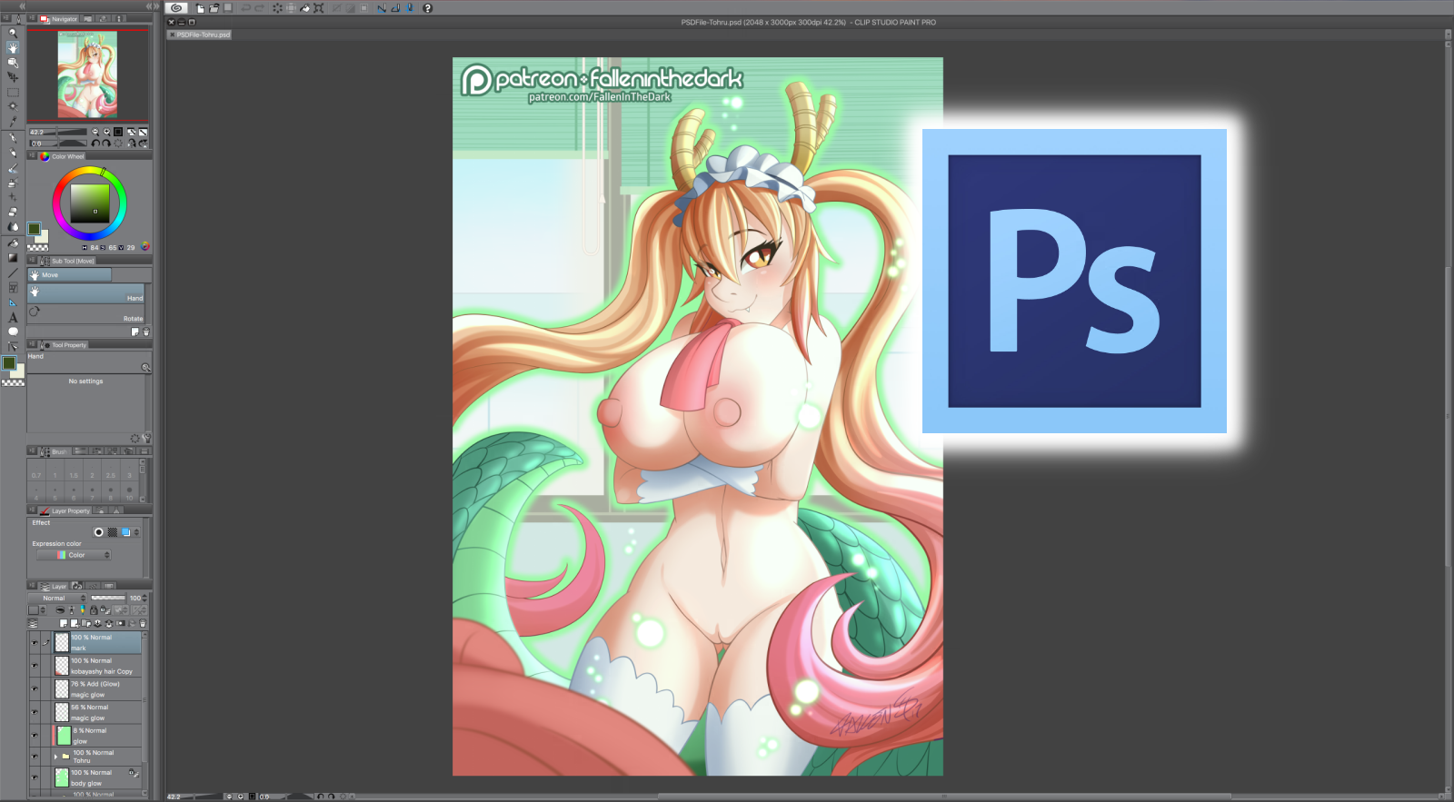Viewport: 1454px width, 802px height.
Task: Switch to the PSDFile-Tohru.psd canvas tab
Action: point(200,35)
